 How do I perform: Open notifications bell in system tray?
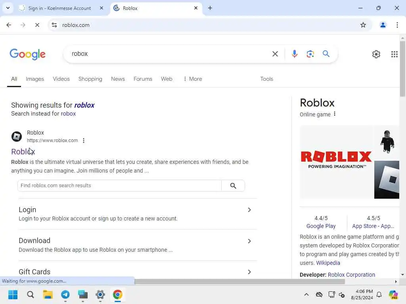click(x=379, y=294)
